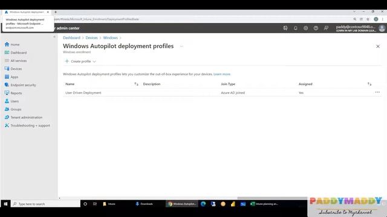387x217 pixels.
Task: Open Microsoft Edge from taskbar
Action: pyautogui.click(x=203, y=204)
